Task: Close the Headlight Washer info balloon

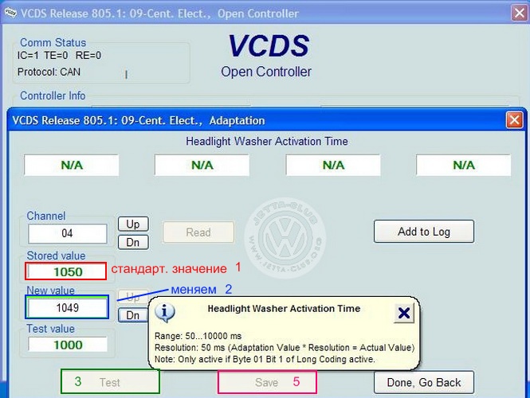Action: [x=404, y=313]
